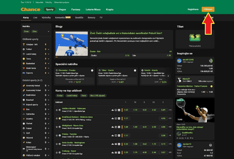Click the Golf icon in sports list

pos(24,133)
